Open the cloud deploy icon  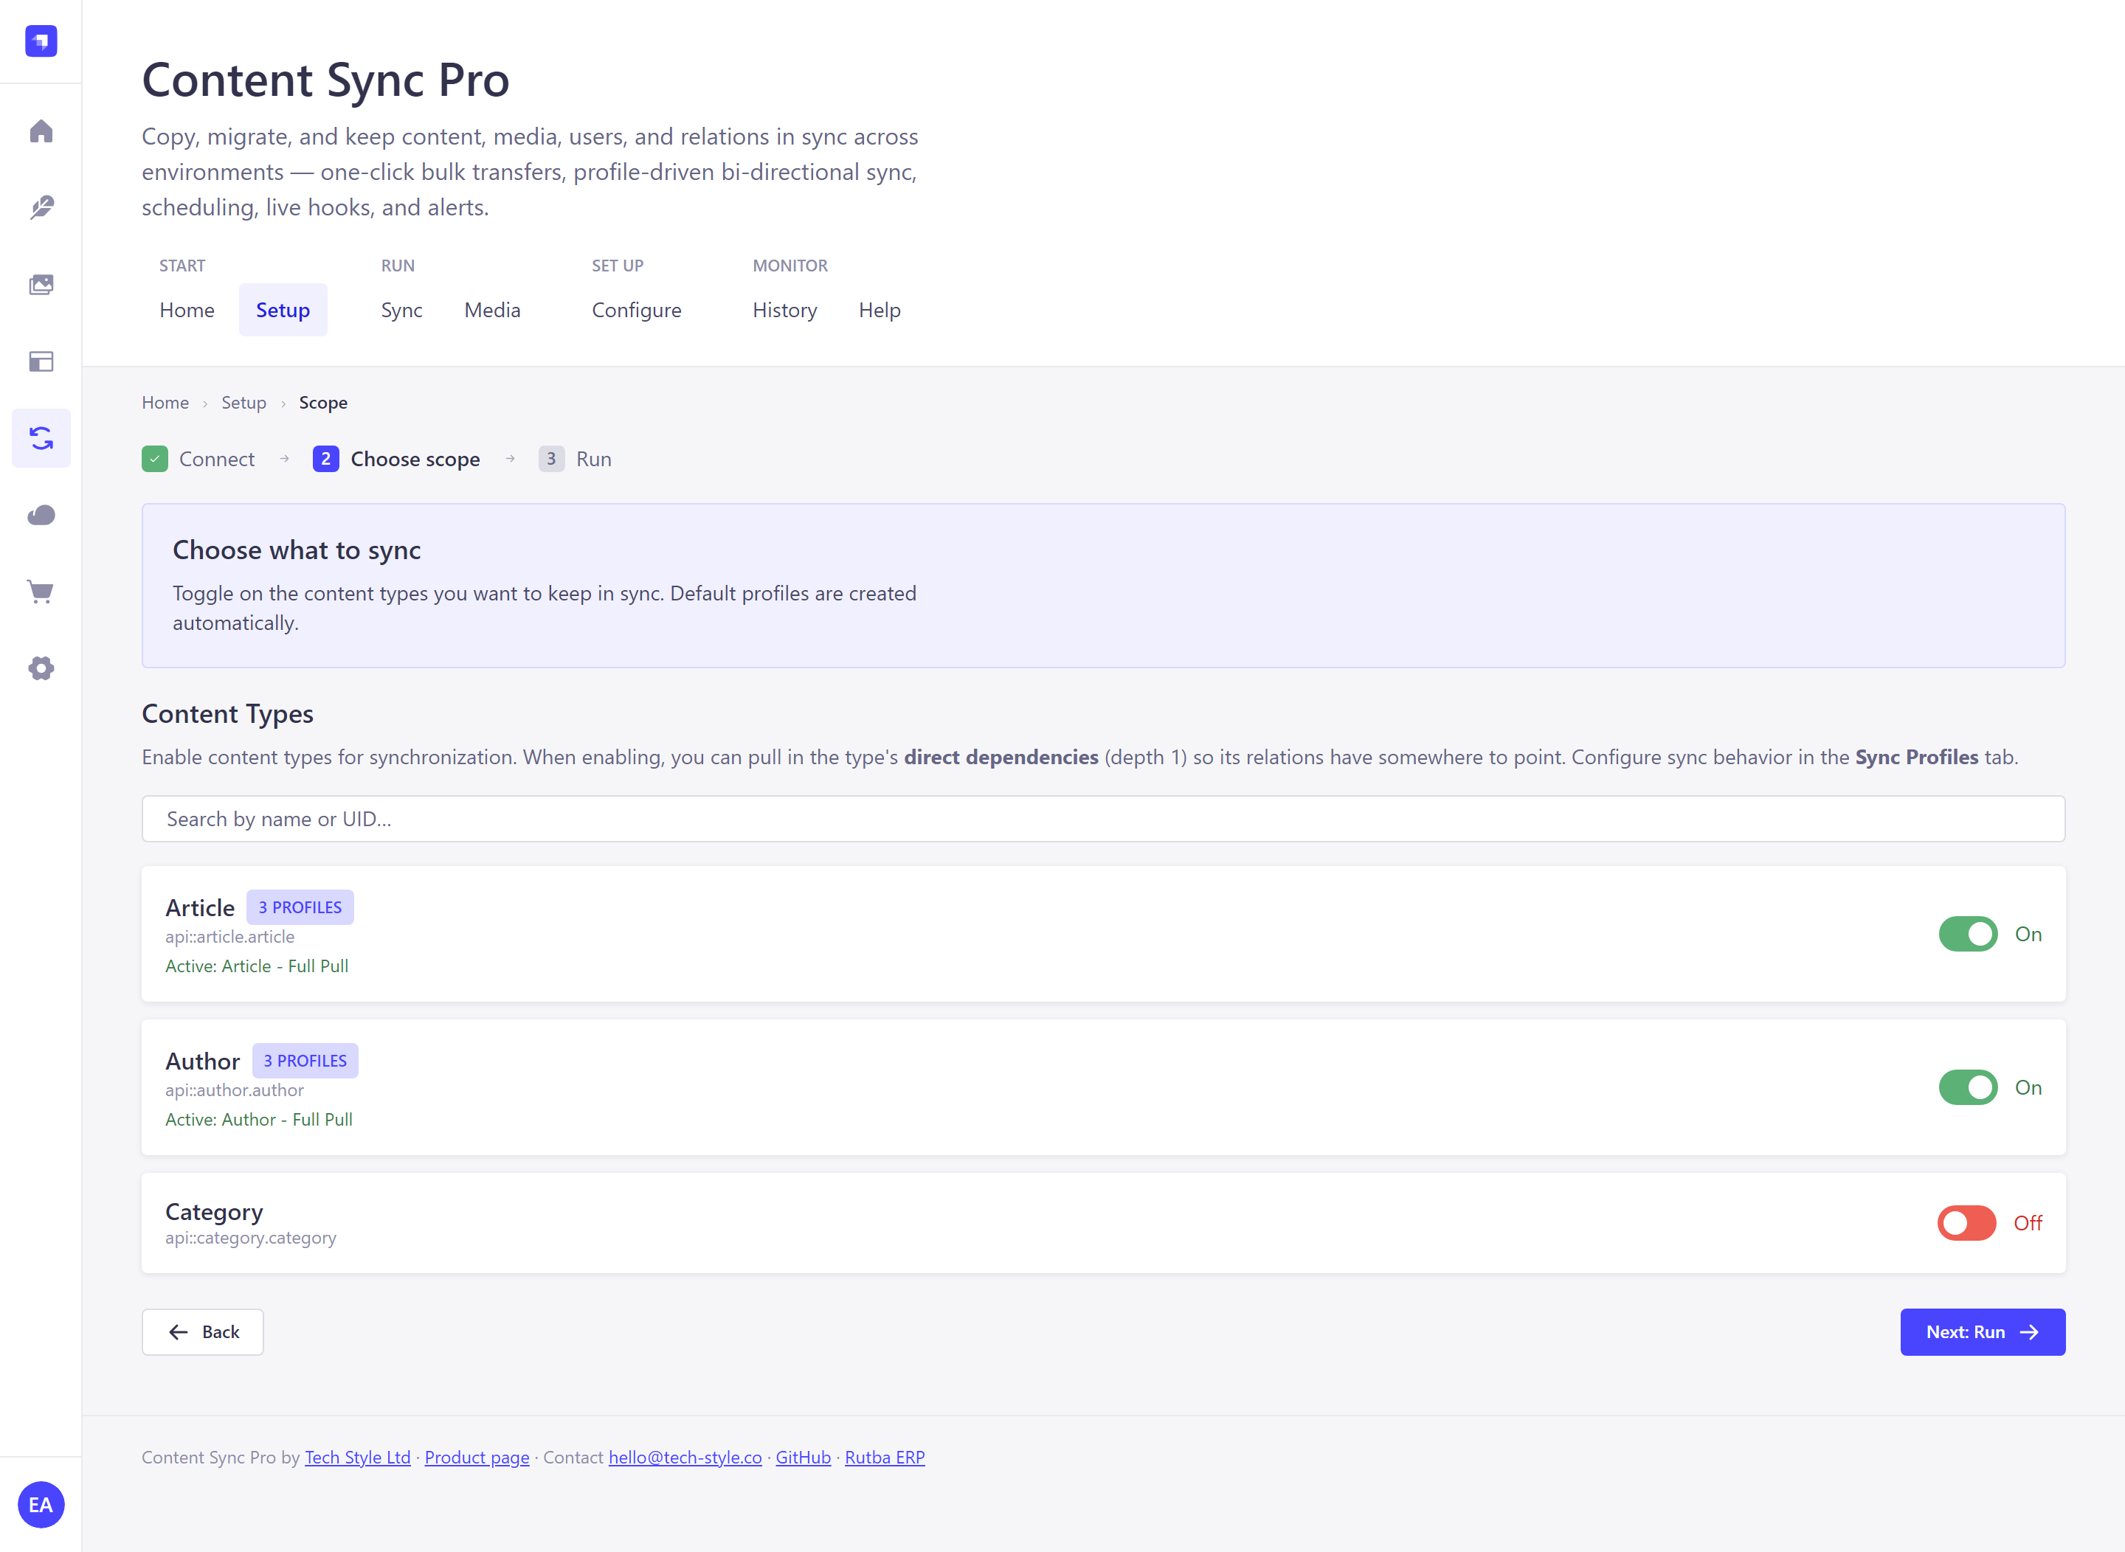pos(41,515)
